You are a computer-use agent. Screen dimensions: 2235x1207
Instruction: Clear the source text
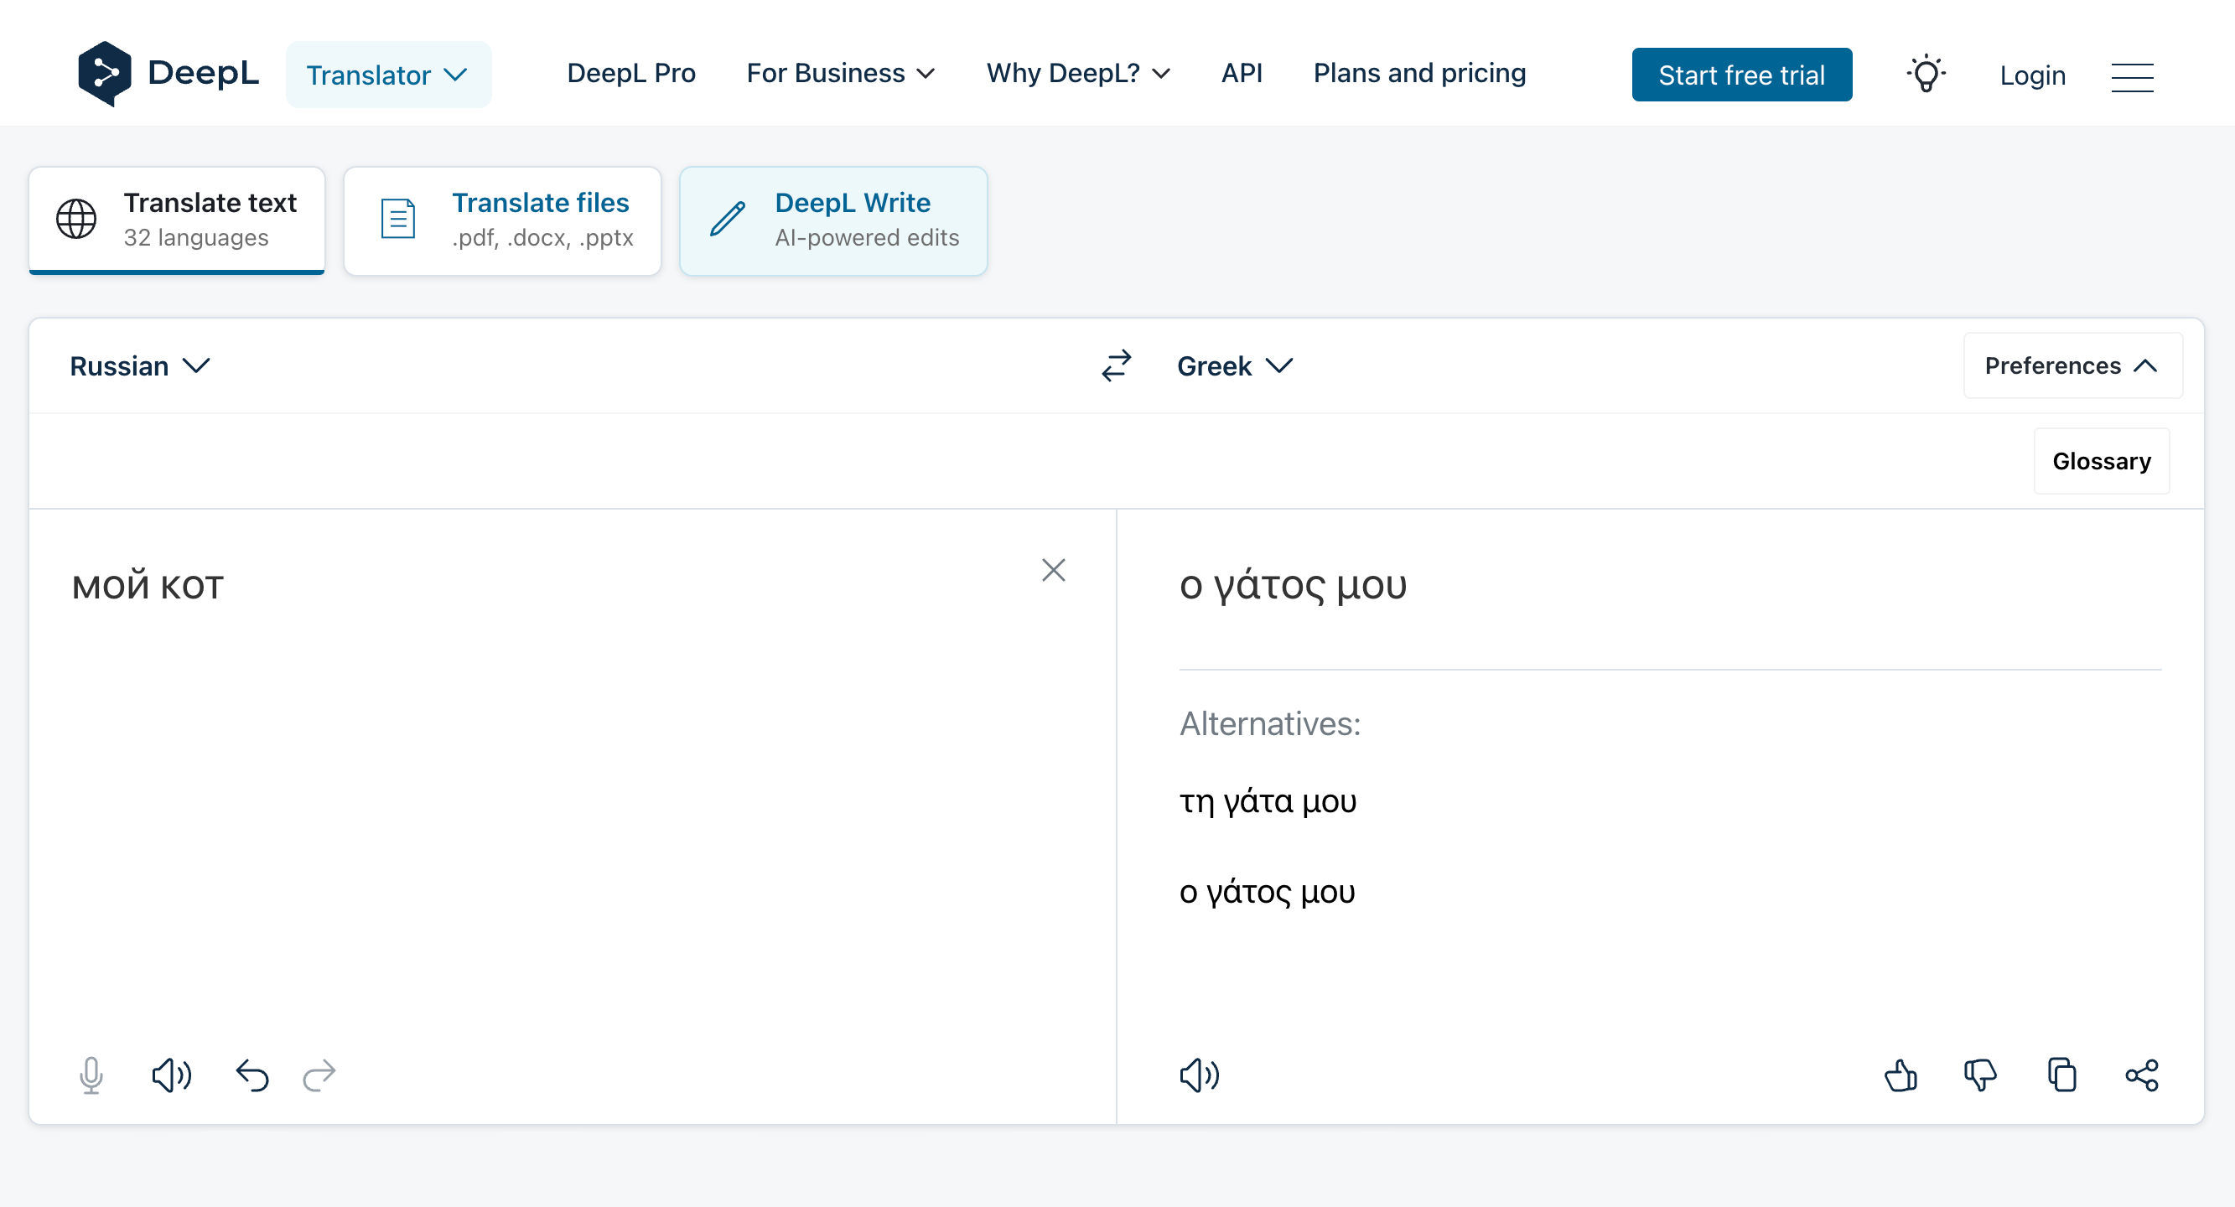[1053, 570]
